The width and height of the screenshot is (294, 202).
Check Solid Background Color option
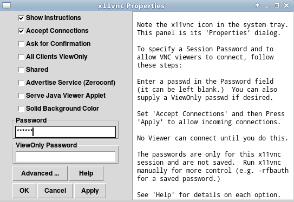(x=21, y=109)
